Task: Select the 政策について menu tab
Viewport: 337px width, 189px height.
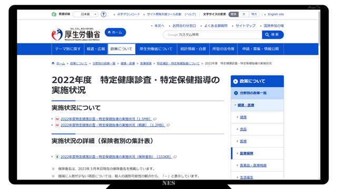Action: pyautogui.click(x=122, y=49)
